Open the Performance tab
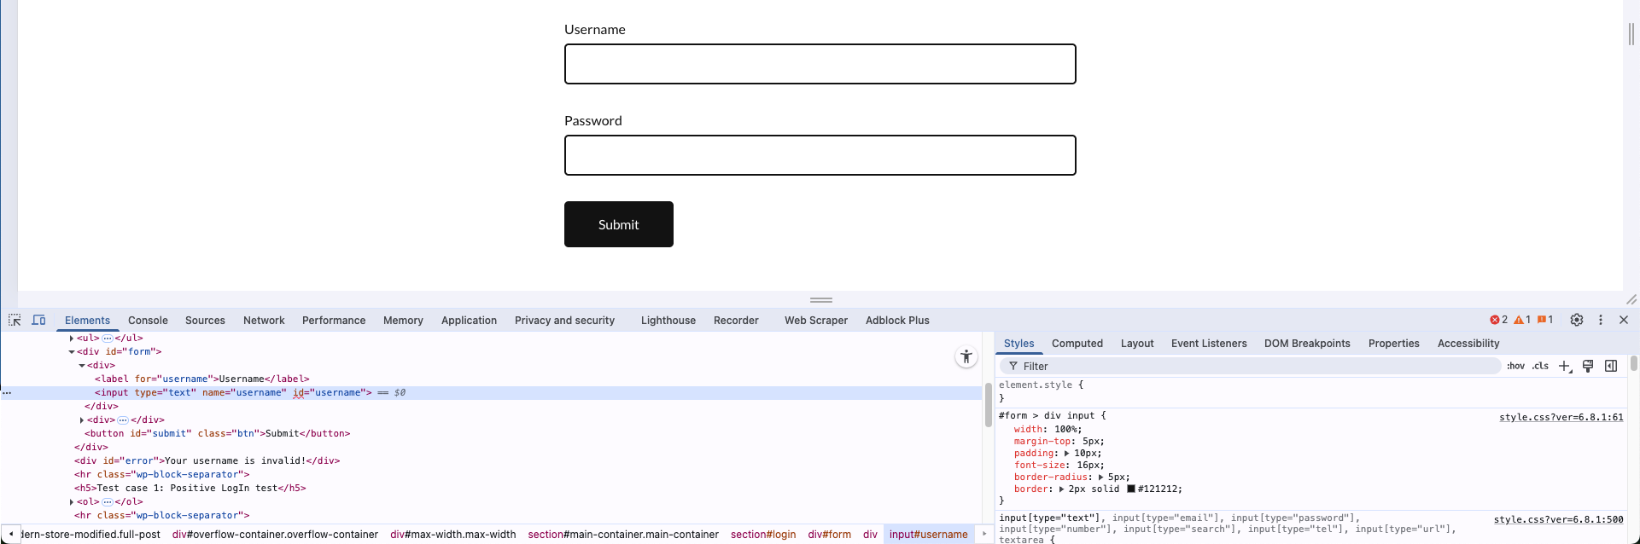Screen dimensions: 1640x544 (334, 321)
